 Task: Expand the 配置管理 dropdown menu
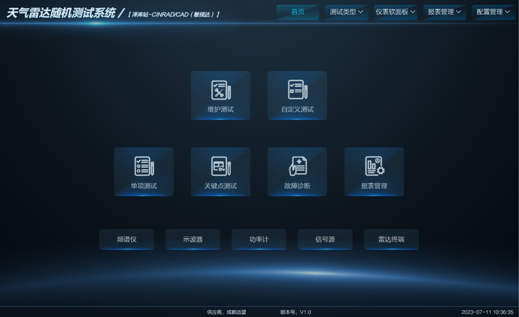click(x=493, y=12)
